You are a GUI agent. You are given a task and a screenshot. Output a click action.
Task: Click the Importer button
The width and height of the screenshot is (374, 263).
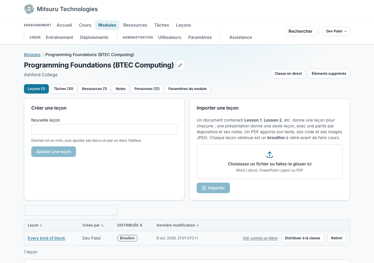pos(213,188)
